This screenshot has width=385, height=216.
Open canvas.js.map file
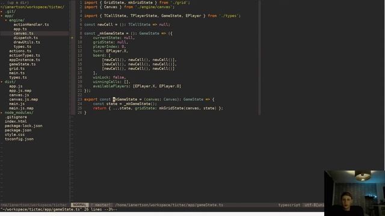pyautogui.click(x=23, y=100)
